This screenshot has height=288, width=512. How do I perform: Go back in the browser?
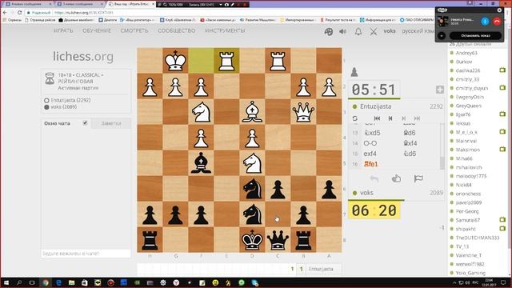click(x=5, y=13)
